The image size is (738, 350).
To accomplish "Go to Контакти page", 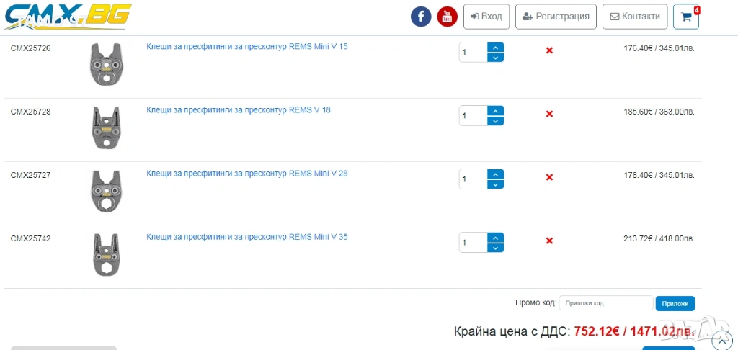I will [635, 17].
